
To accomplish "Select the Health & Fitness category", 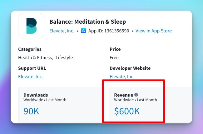I will point(35,58).
